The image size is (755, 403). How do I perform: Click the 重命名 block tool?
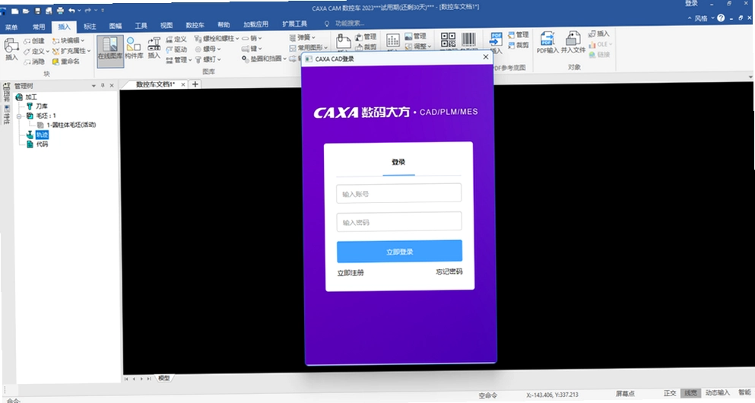pos(66,61)
